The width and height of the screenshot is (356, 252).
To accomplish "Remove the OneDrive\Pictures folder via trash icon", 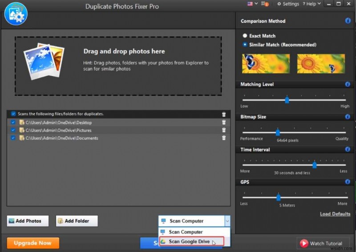I will 224,130.
